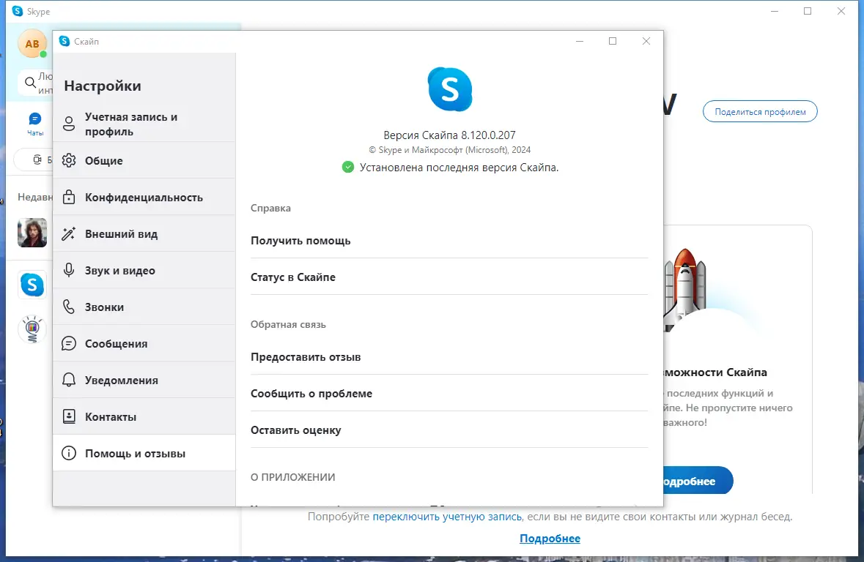Click the lock icon next to Конфиденциальность
864x562 pixels.
tap(69, 197)
